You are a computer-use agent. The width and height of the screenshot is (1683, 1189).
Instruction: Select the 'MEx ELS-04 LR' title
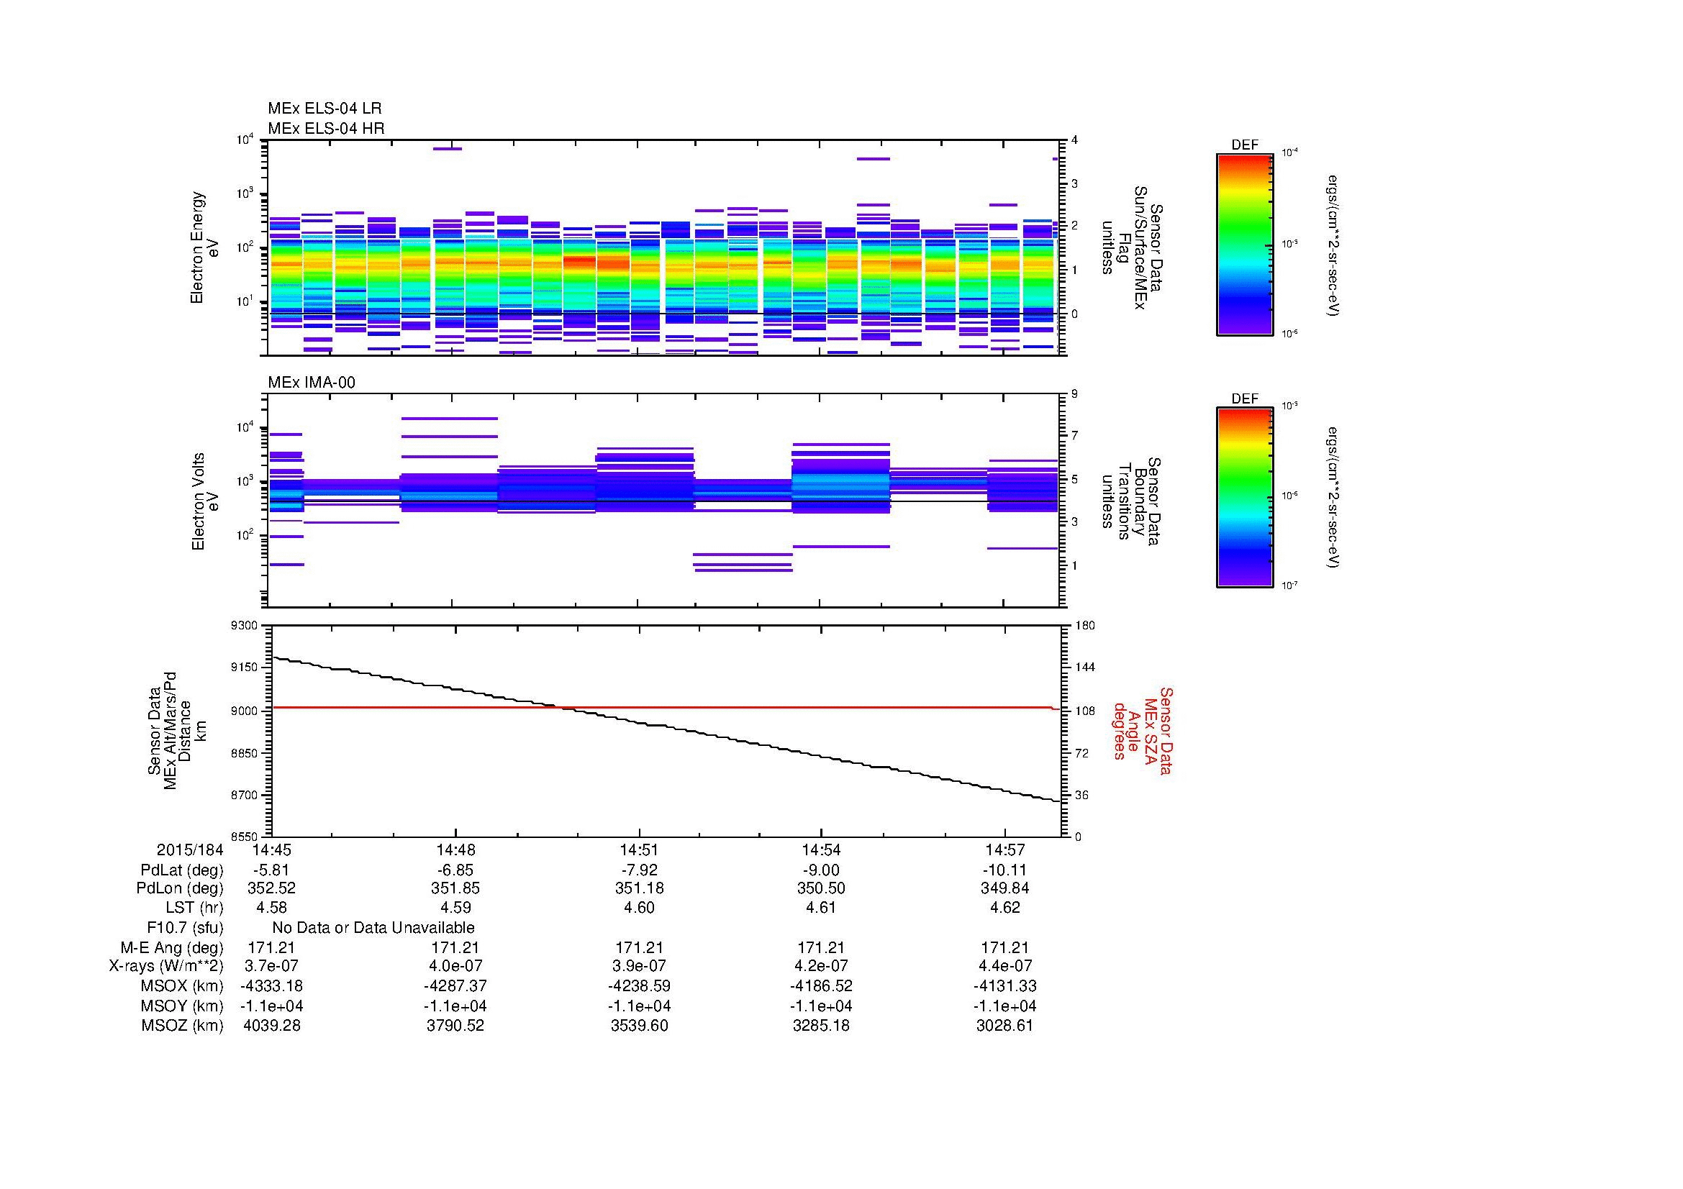pyautogui.click(x=325, y=109)
